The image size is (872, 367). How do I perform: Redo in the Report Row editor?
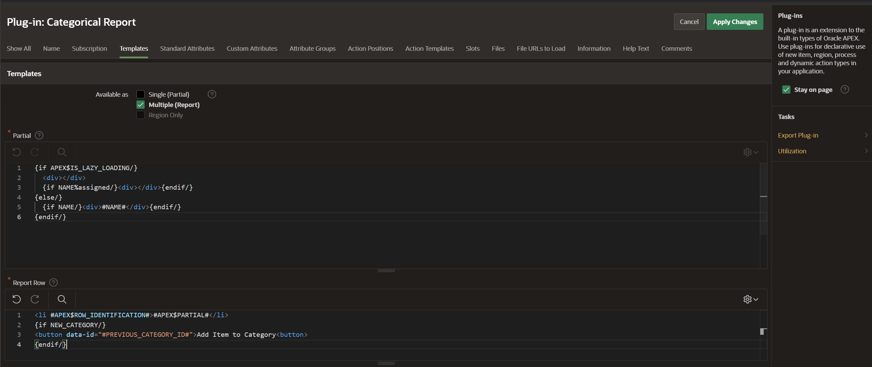pyautogui.click(x=35, y=299)
